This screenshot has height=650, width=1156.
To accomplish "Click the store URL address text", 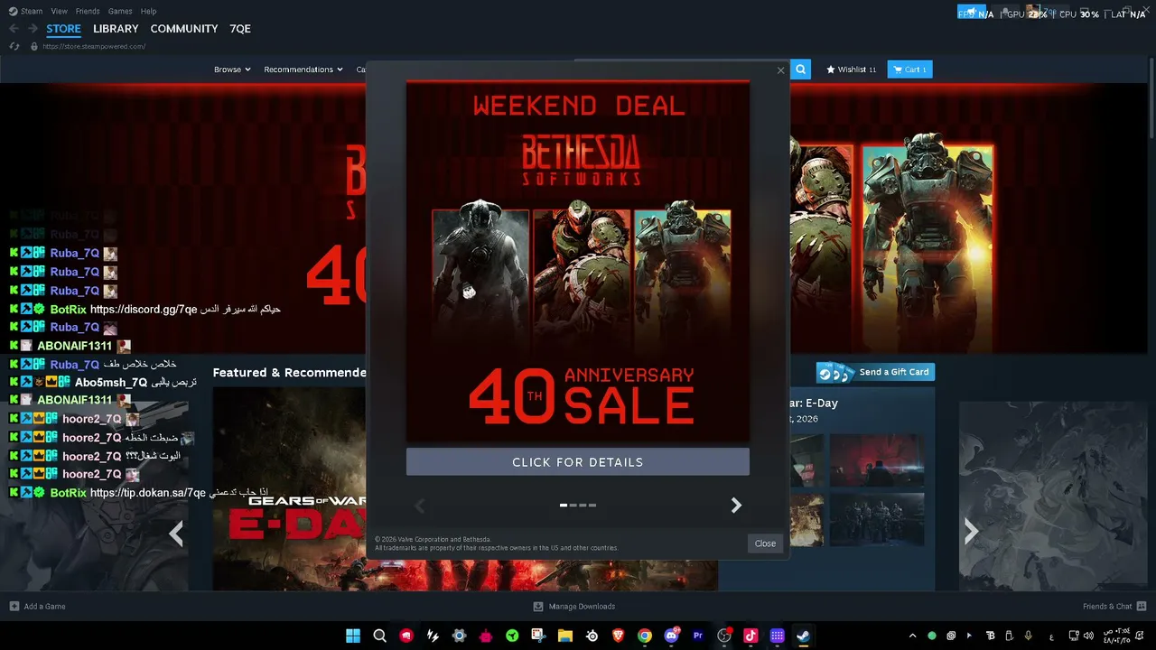I will (x=94, y=46).
